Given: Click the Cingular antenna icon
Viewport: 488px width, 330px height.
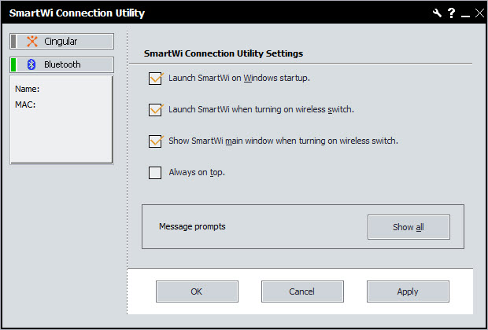Looking at the screenshot, I should (32, 41).
